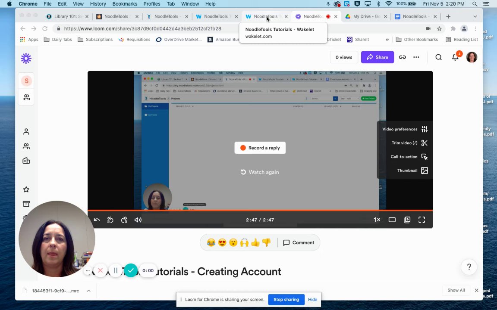Restart the video from beginning
This screenshot has width=497, height=310.
point(97,220)
